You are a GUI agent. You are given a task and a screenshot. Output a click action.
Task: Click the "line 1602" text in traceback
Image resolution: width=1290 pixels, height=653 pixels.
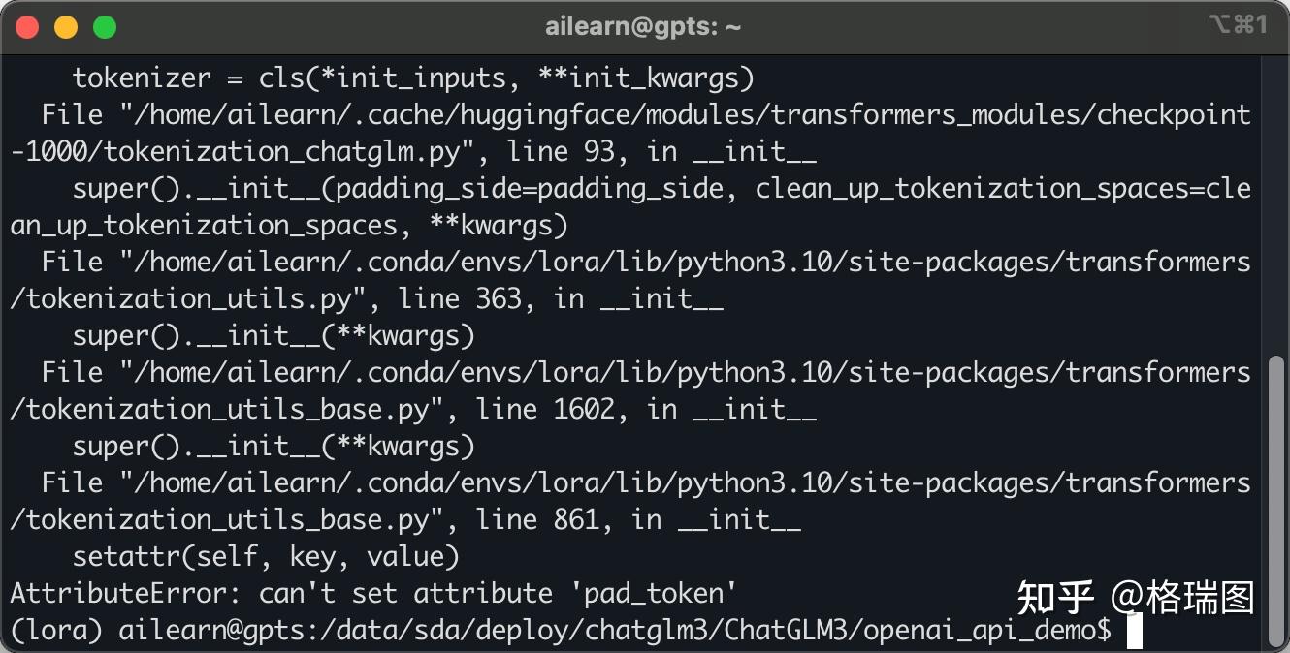545,410
